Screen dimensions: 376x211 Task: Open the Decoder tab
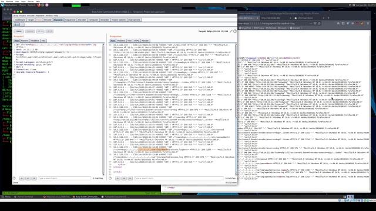(82, 20)
